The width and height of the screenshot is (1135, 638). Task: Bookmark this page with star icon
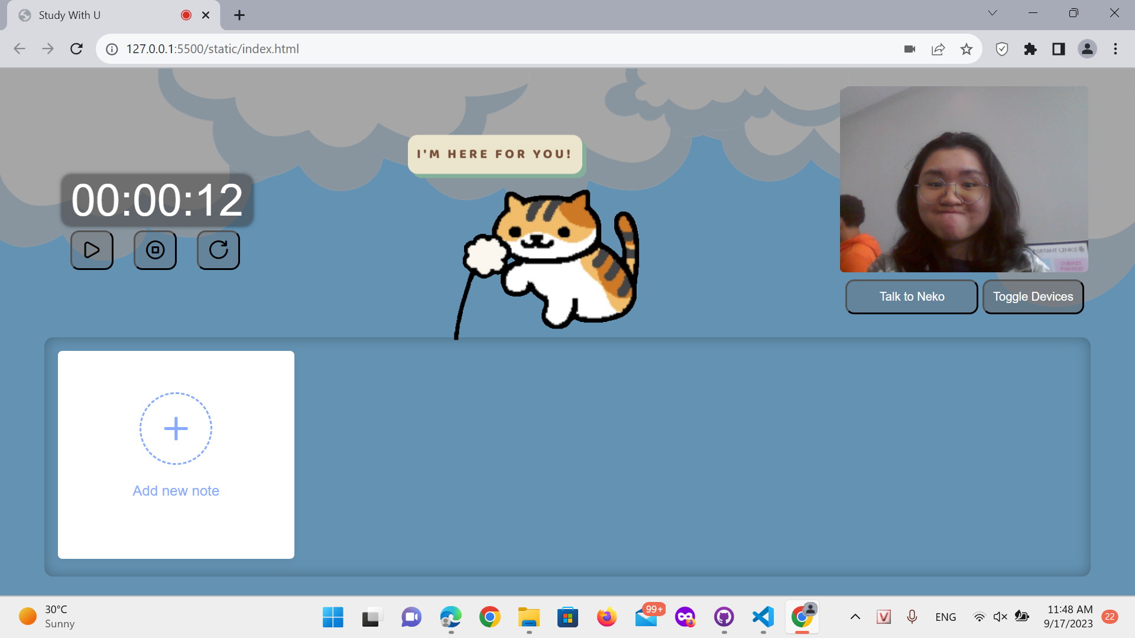(x=966, y=49)
